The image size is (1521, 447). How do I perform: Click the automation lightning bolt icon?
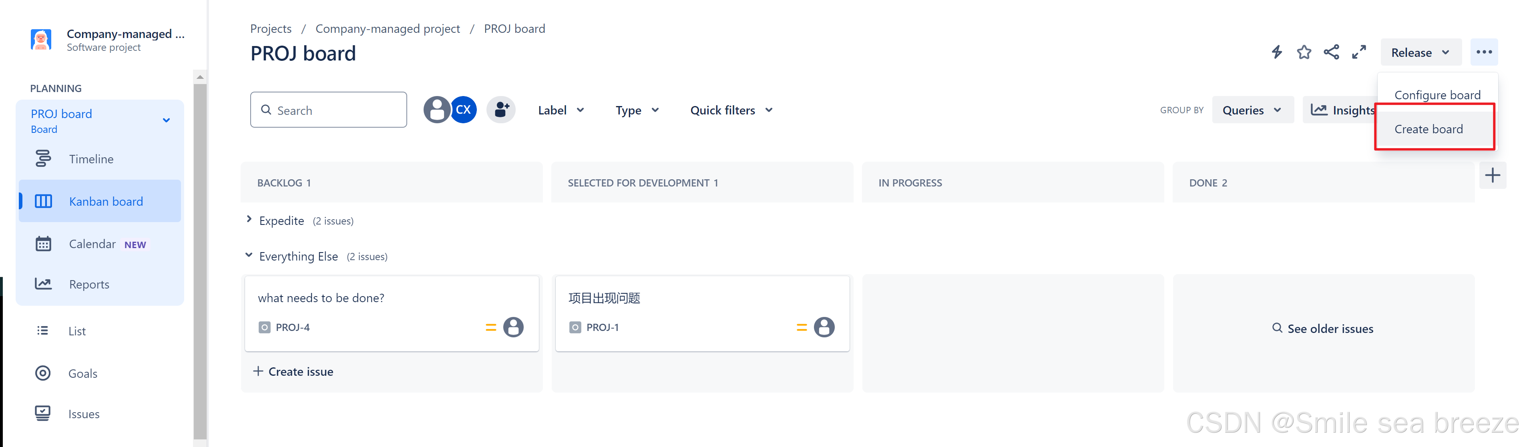1276,52
